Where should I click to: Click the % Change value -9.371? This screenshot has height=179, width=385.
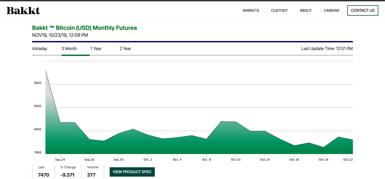coord(67,175)
